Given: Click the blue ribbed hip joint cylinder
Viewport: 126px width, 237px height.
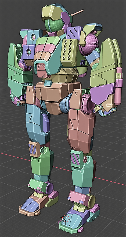Looking at the screenshot, I should click(65, 104).
